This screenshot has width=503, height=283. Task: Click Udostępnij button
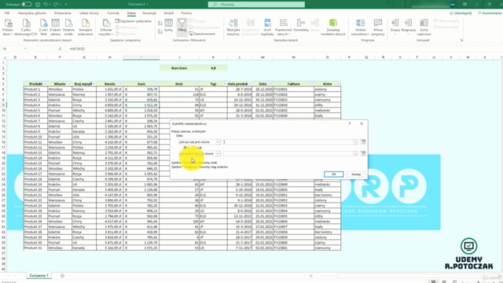pyautogui.click(x=461, y=13)
